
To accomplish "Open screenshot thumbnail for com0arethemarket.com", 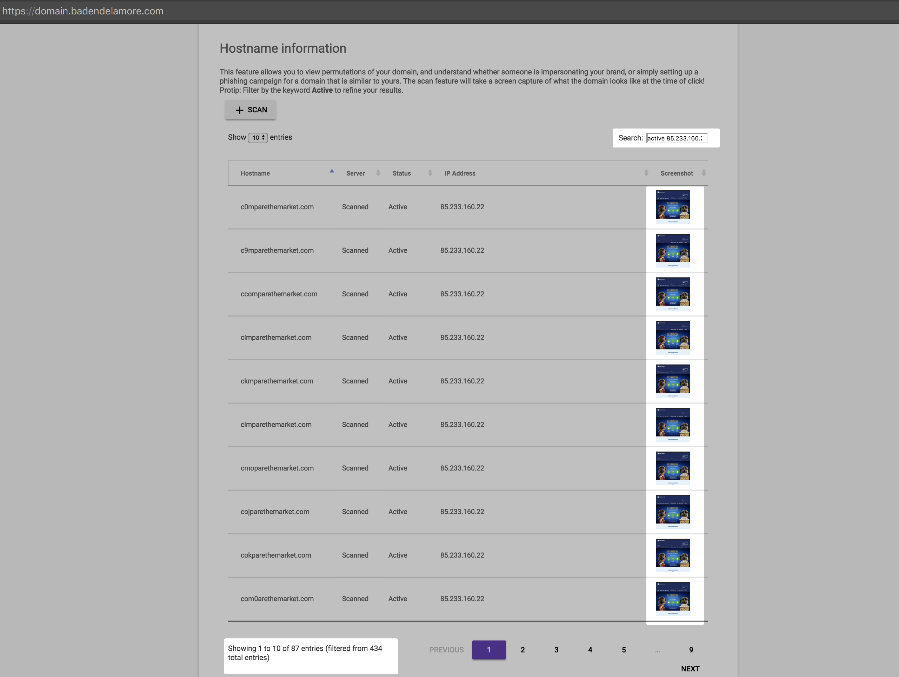I will (673, 599).
